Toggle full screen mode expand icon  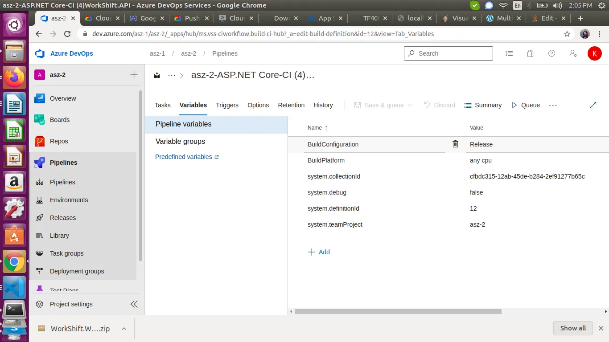point(593,105)
